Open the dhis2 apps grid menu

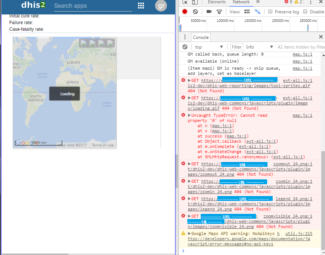pos(141,6)
